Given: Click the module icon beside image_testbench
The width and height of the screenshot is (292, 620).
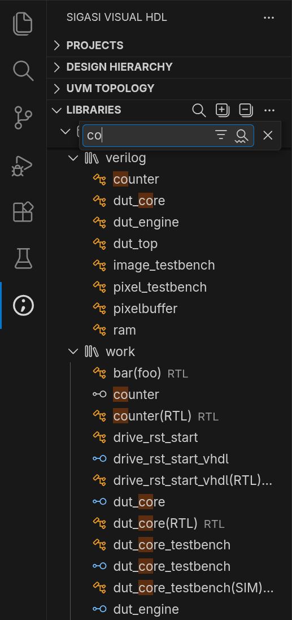Looking at the screenshot, I should (99, 265).
